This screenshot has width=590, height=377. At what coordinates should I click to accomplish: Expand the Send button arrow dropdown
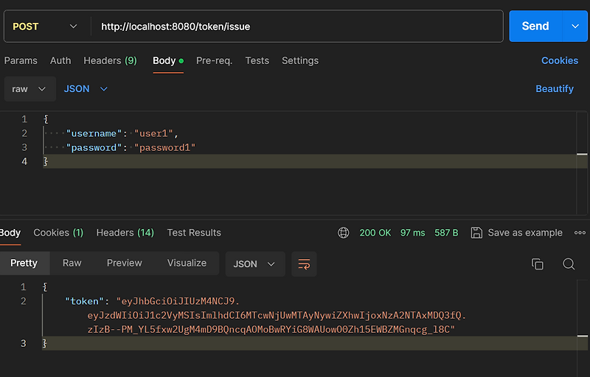[575, 27]
